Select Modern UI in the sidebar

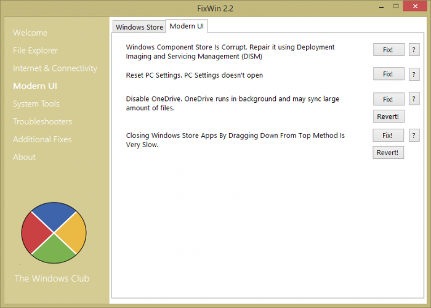coord(35,86)
